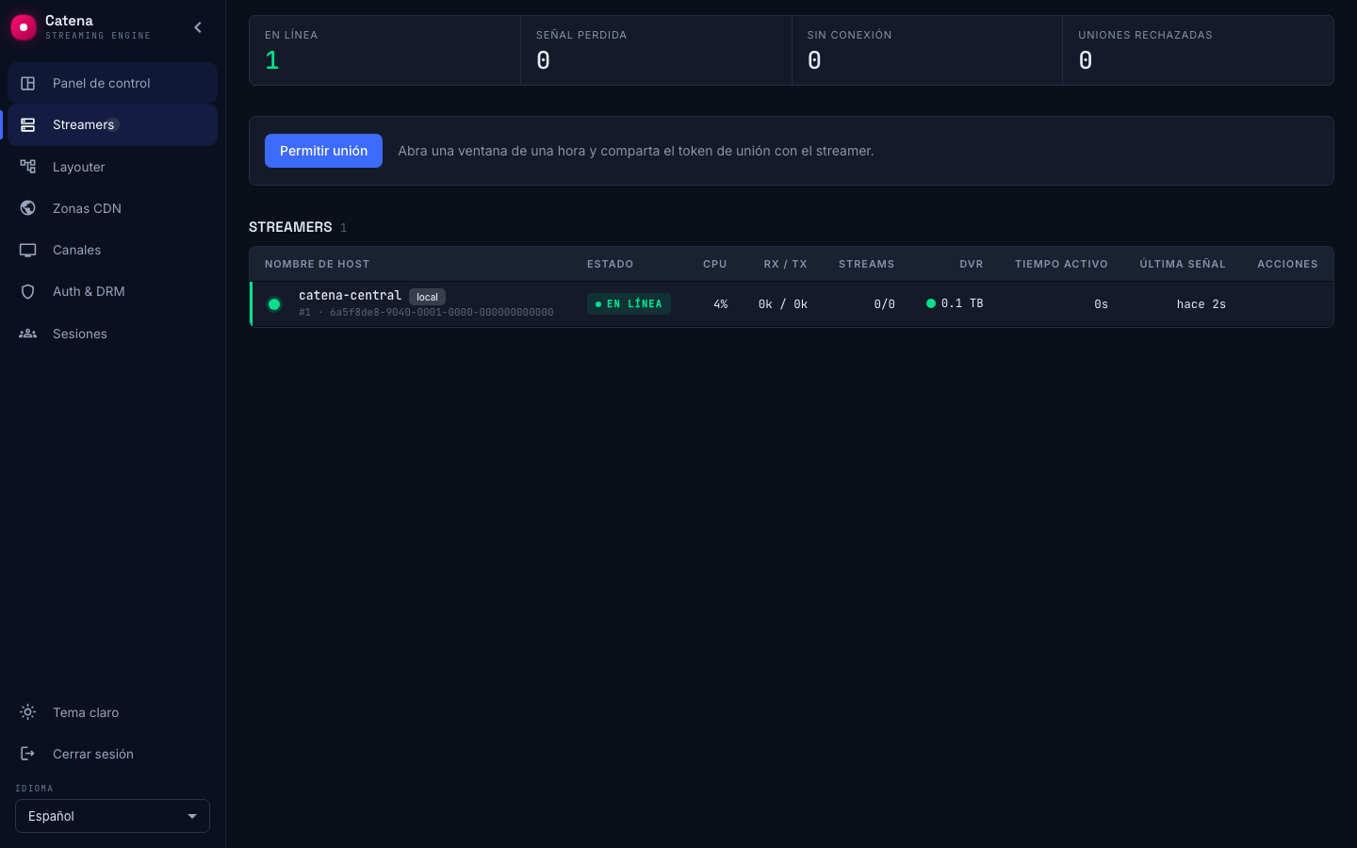This screenshot has height=848, width=1357.
Task: Collapse the sidebar with the chevron arrow
Action: (198, 27)
